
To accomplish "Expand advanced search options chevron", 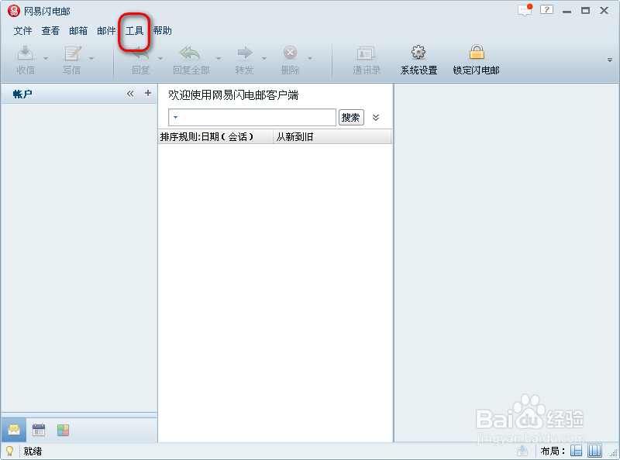I will pos(376,118).
